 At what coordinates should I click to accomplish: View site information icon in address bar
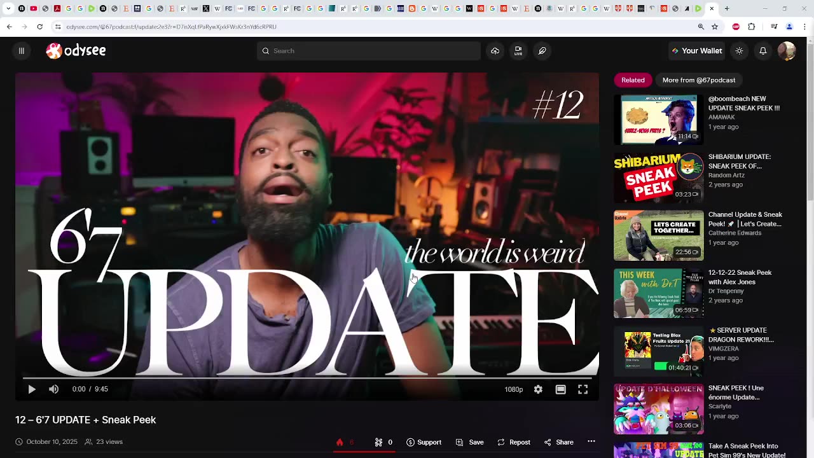click(x=58, y=27)
